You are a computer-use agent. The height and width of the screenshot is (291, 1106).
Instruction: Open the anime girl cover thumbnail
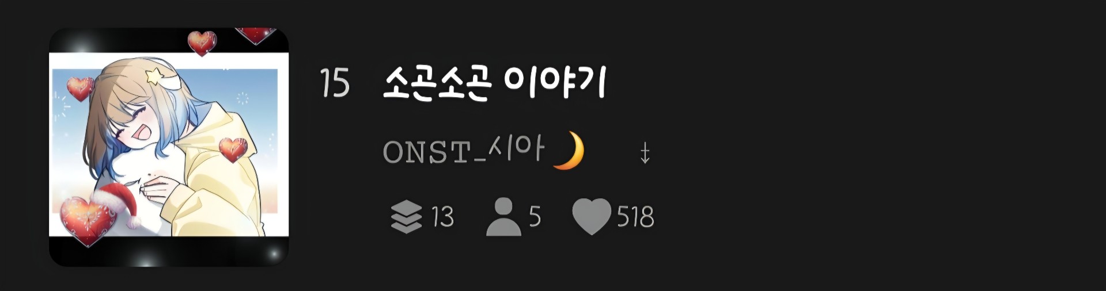click(x=169, y=147)
